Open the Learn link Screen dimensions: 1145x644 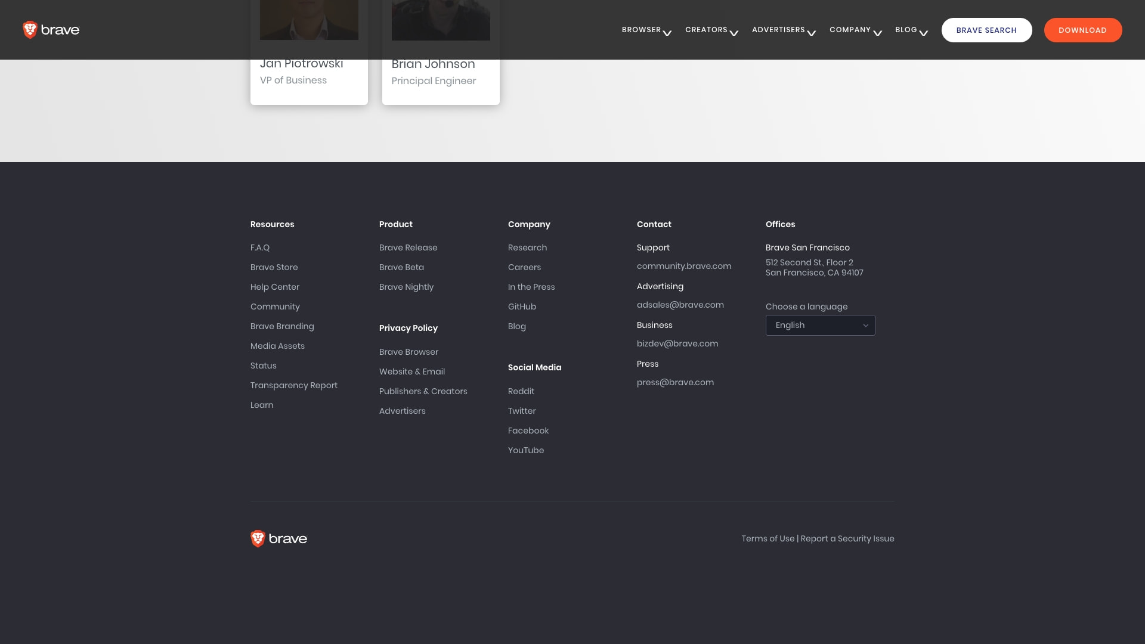(262, 405)
